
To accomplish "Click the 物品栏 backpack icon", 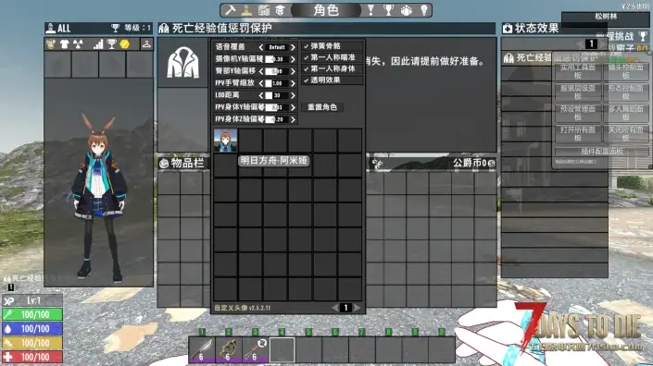I will point(164,164).
